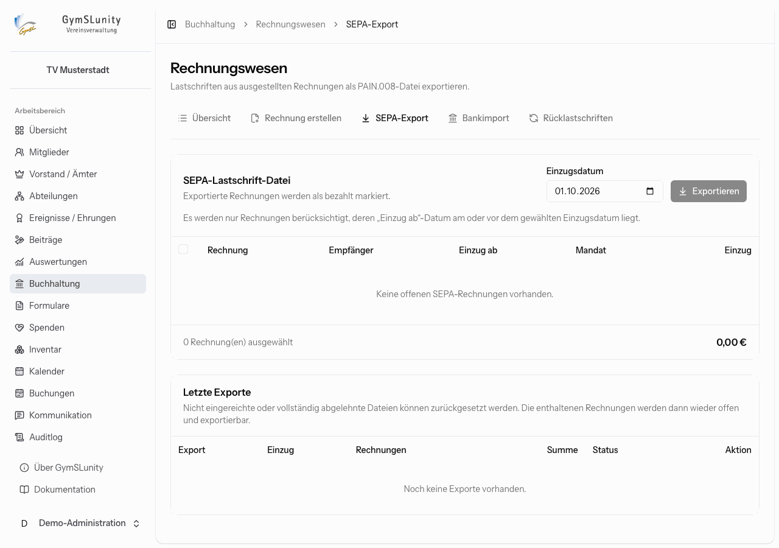Open Abteilungen section
The width and height of the screenshot is (779, 548).
coord(78,196)
